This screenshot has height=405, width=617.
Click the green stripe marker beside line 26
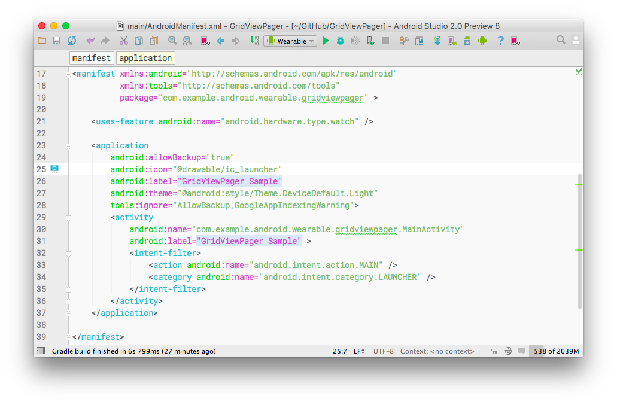tap(579, 184)
